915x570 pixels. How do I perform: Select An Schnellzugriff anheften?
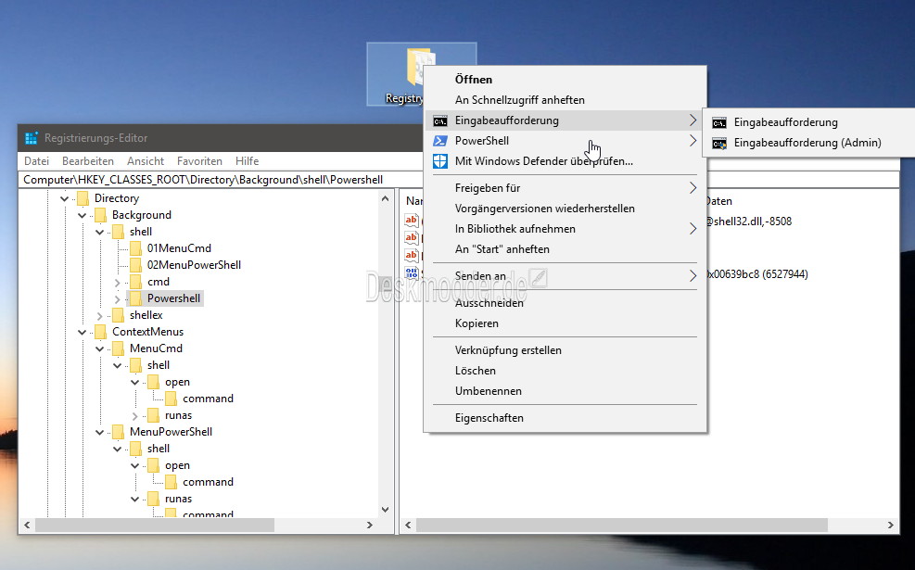tap(565, 100)
